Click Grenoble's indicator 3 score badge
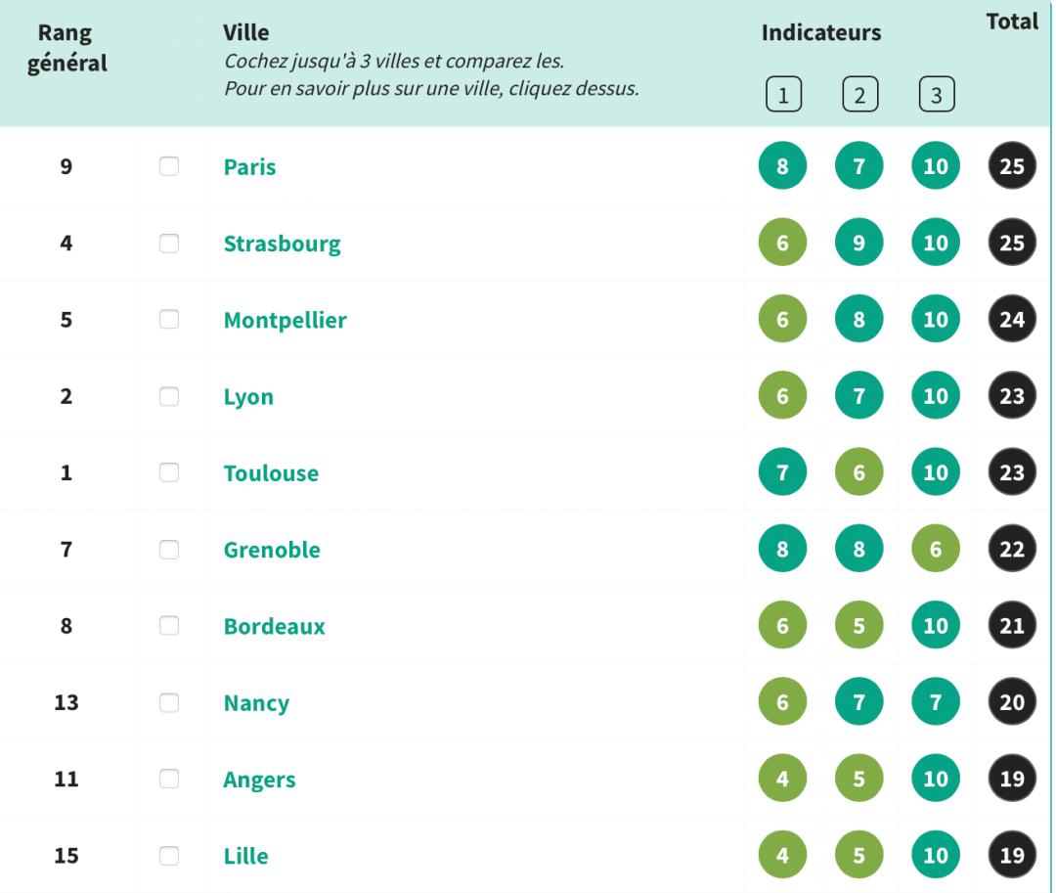The height and width of the screenshot is (893, 1056). 936,550
